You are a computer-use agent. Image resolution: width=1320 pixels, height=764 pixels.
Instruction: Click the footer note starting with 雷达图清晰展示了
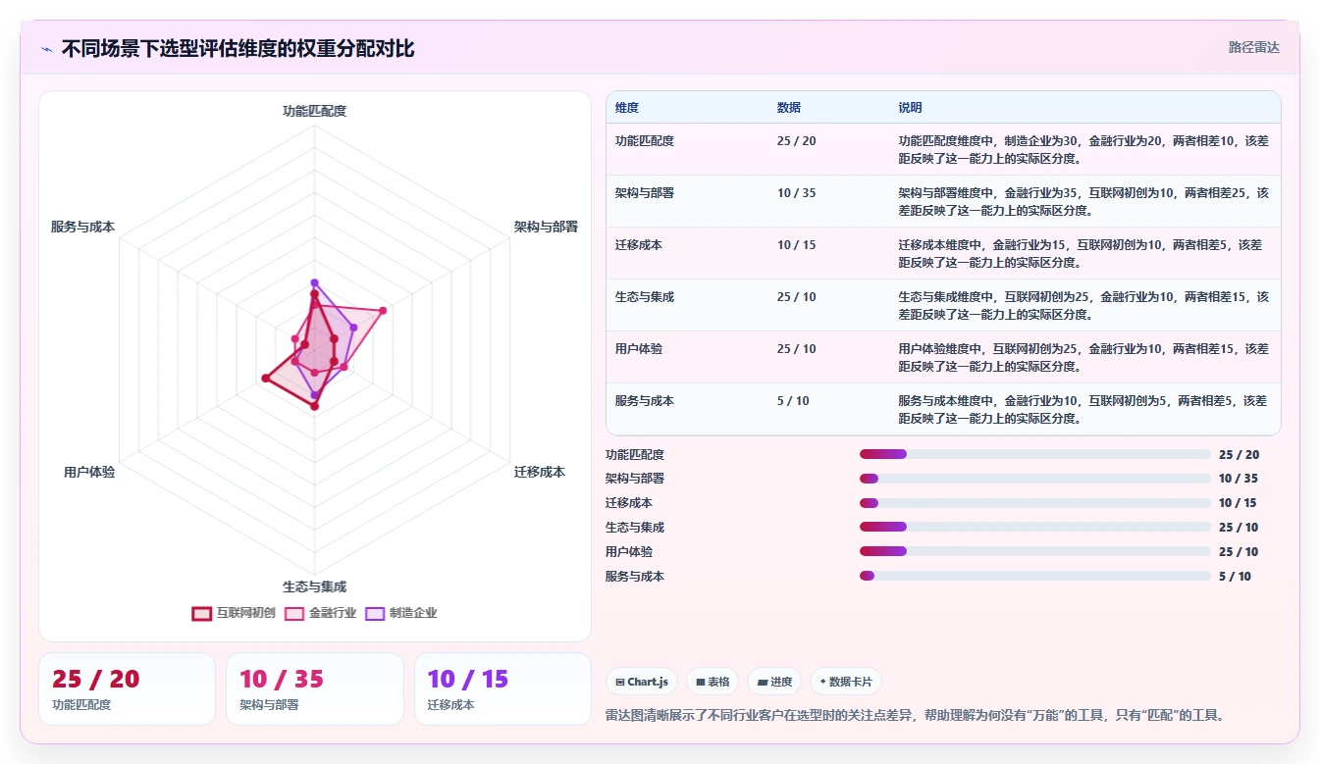[x=915, y=715]
